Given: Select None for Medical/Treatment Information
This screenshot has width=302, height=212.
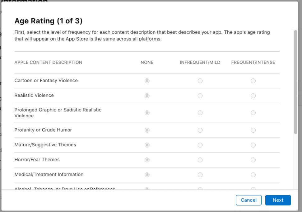Looking at the screenshot, I should pos(147,175).
